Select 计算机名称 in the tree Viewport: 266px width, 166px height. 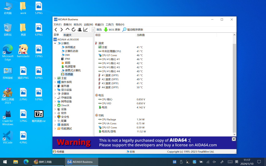pos(70,51)
